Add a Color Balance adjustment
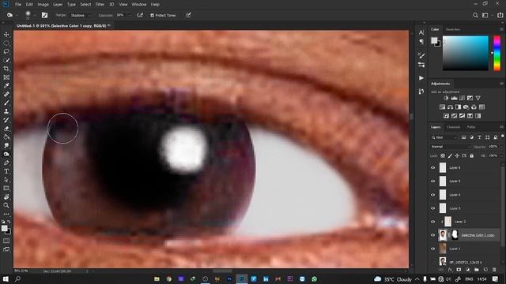The height and width of the screenshot is (284, 506). pyautogui.click(x=450, y=107)
